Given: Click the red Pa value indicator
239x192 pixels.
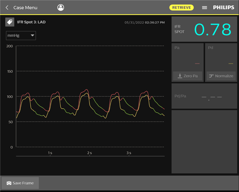Looking at the screenshot, I should pos(197,63).
